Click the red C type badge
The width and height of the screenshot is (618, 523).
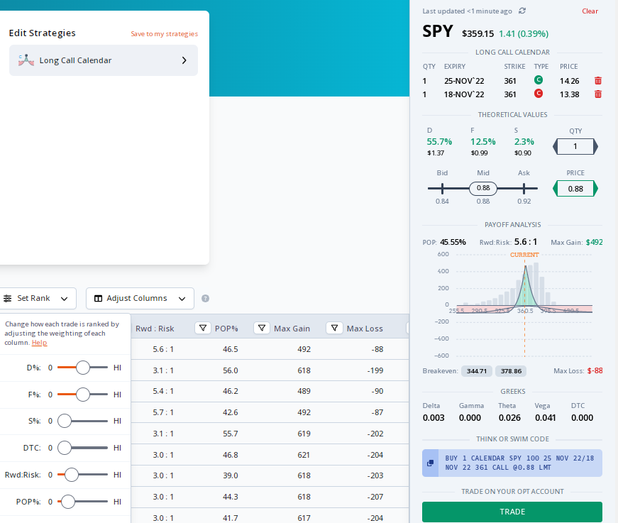539,94
